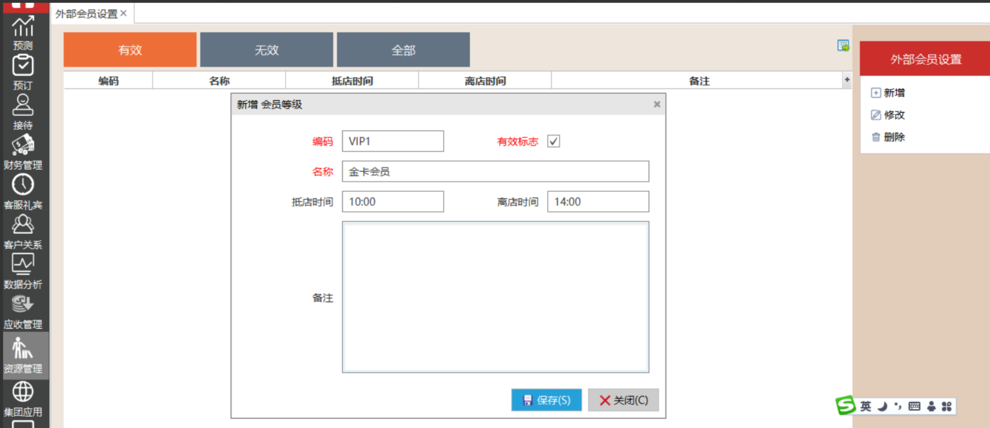The image size is (990, 428).
Task: Switch to the 无效 filter tab
Action: 266,50
